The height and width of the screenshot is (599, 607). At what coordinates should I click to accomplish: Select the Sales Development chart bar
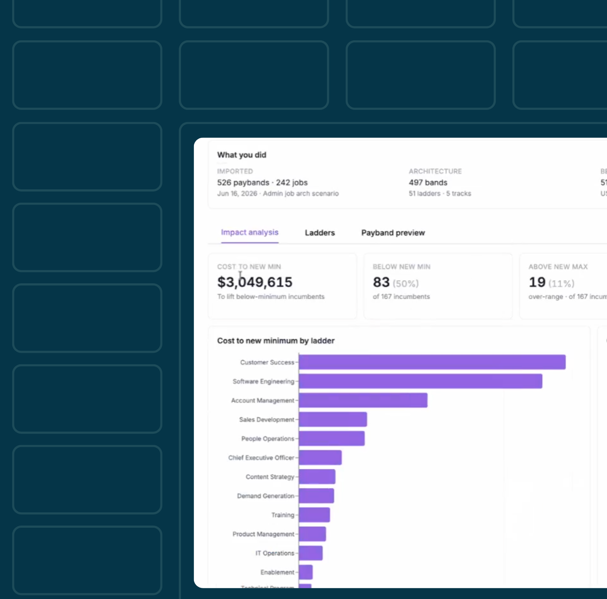(333, 419)
